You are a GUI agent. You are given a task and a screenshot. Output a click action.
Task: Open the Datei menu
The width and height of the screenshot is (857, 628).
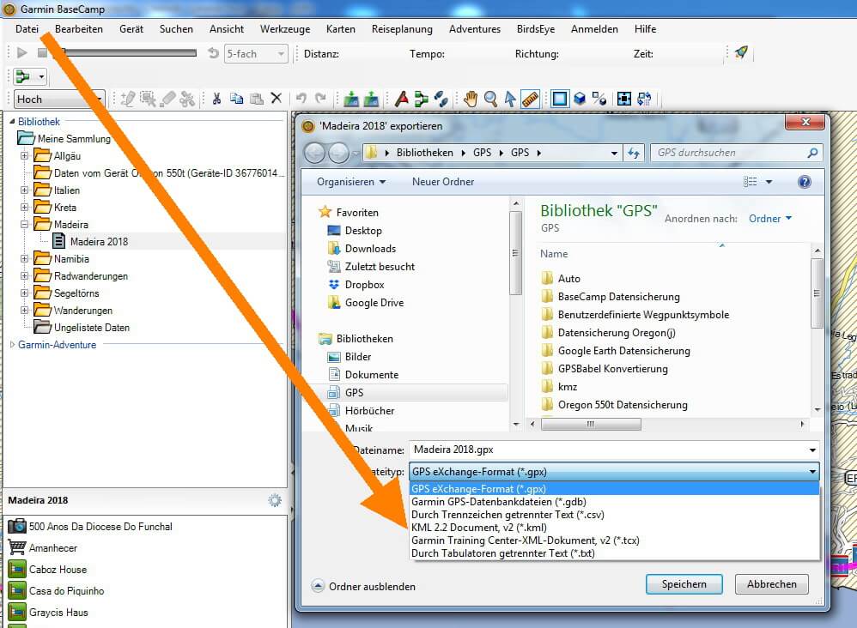[27, 29]
